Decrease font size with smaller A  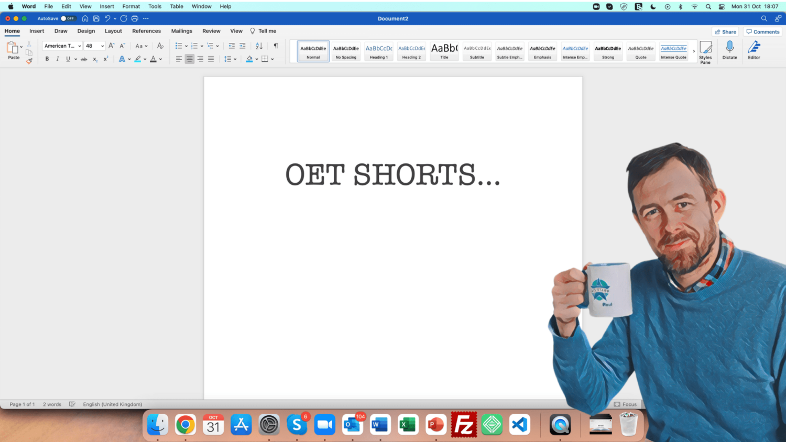(122, 46)
